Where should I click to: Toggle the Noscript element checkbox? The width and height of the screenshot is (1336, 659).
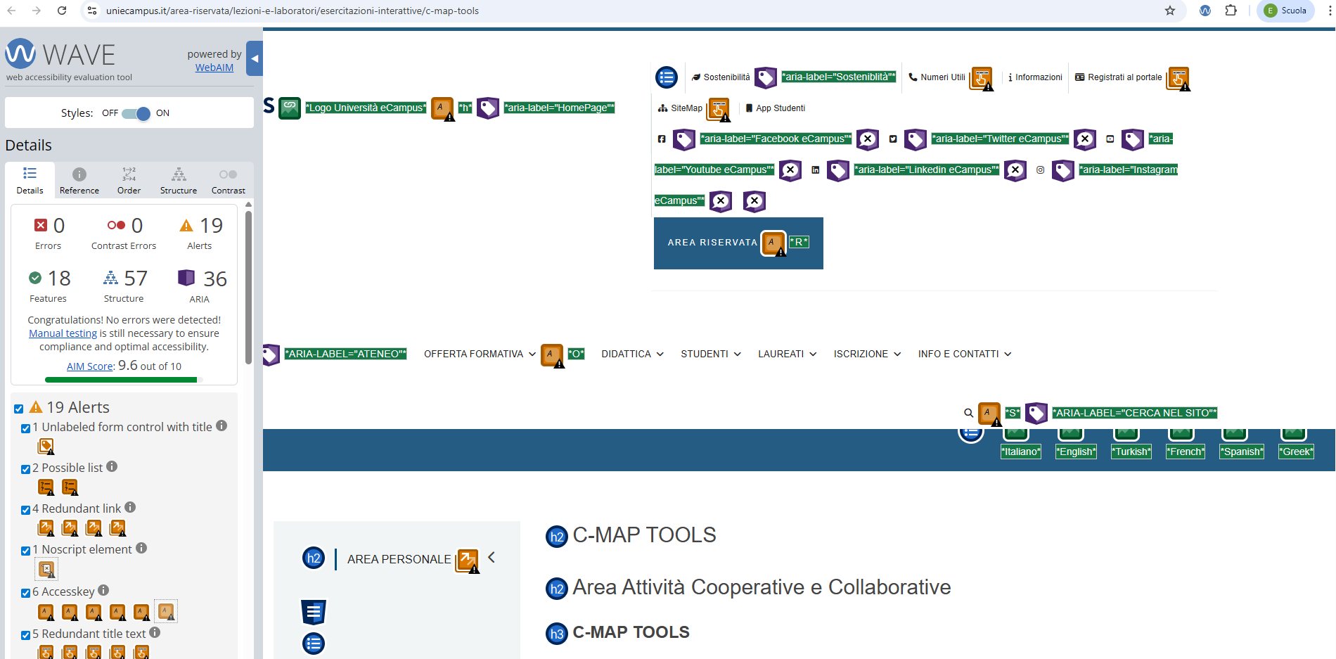click(x=26, y=551)
